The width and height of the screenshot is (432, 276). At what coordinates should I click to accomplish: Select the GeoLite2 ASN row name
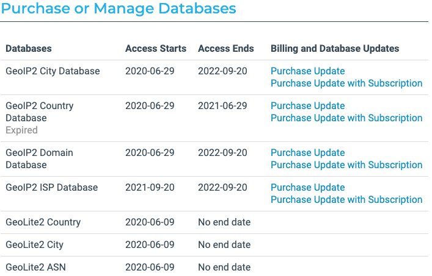(x=35, y=267)
